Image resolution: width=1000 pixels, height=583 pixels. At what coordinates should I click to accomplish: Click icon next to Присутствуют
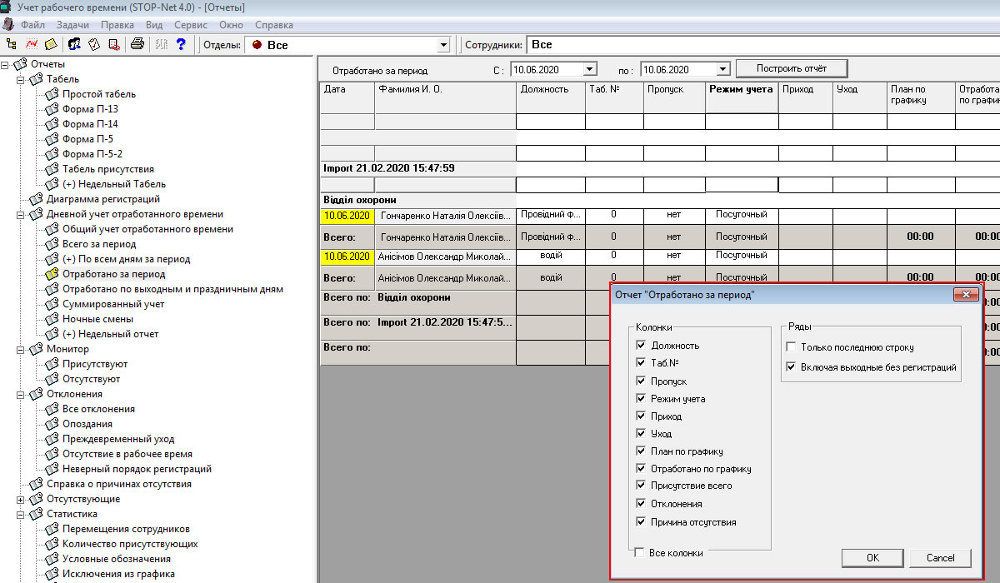52,364
